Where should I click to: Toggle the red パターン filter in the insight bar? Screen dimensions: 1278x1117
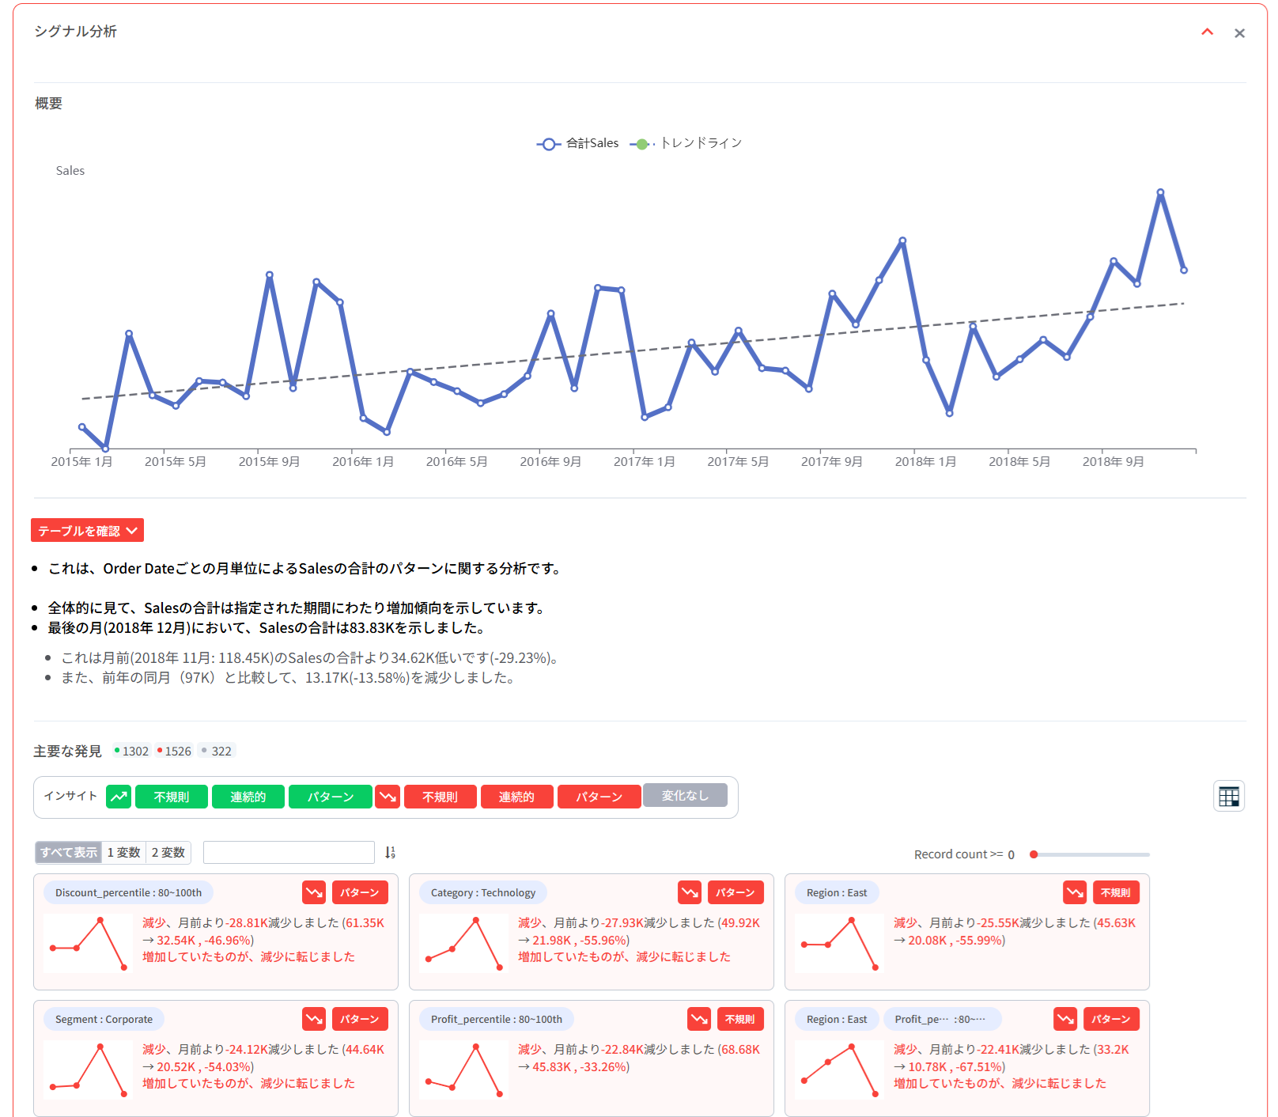coord(599,797)
